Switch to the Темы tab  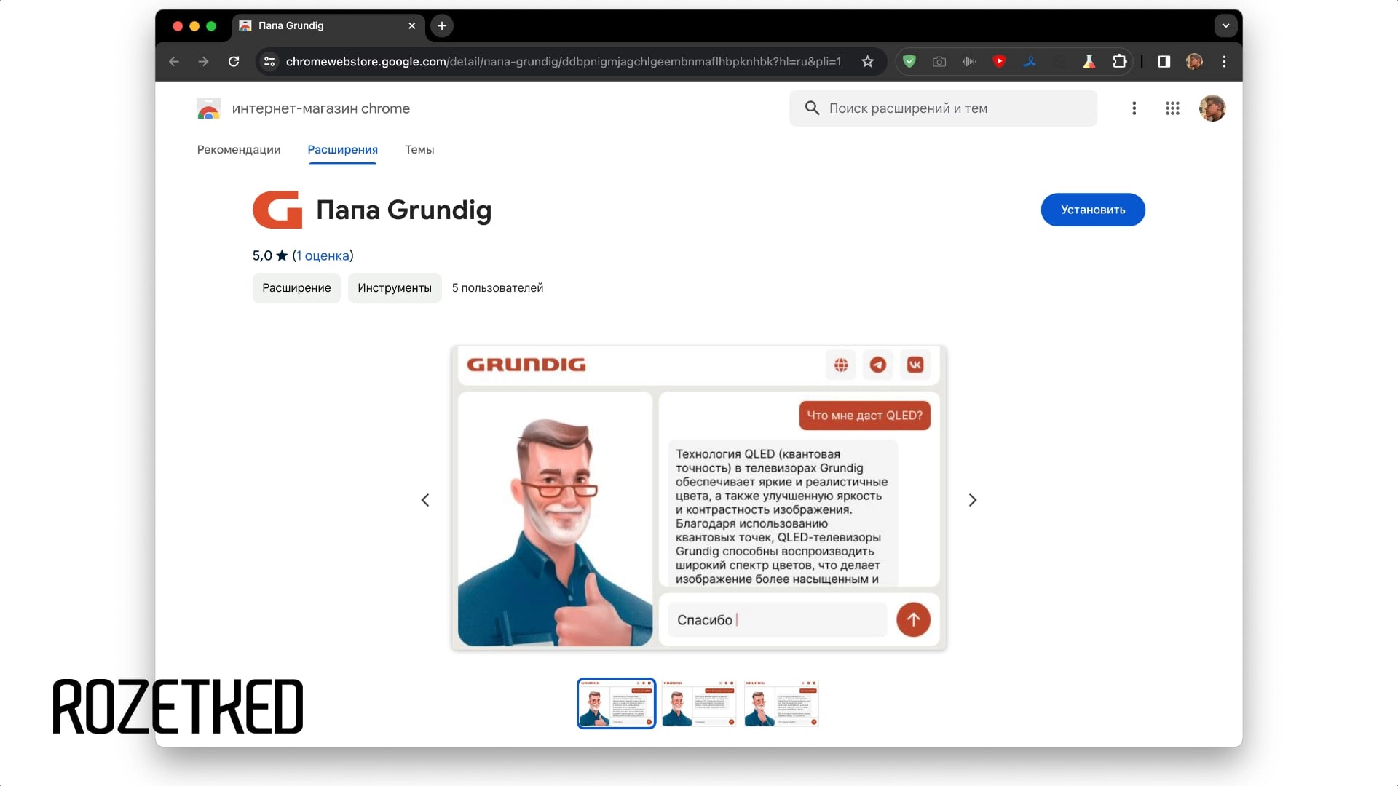click(419, 149)
